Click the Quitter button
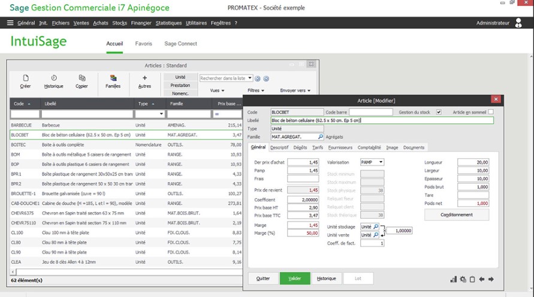 [x=263, y=278]
